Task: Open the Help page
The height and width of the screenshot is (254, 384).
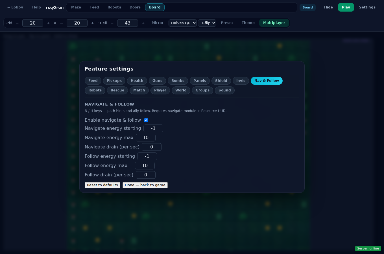Action: click(36, 7)
